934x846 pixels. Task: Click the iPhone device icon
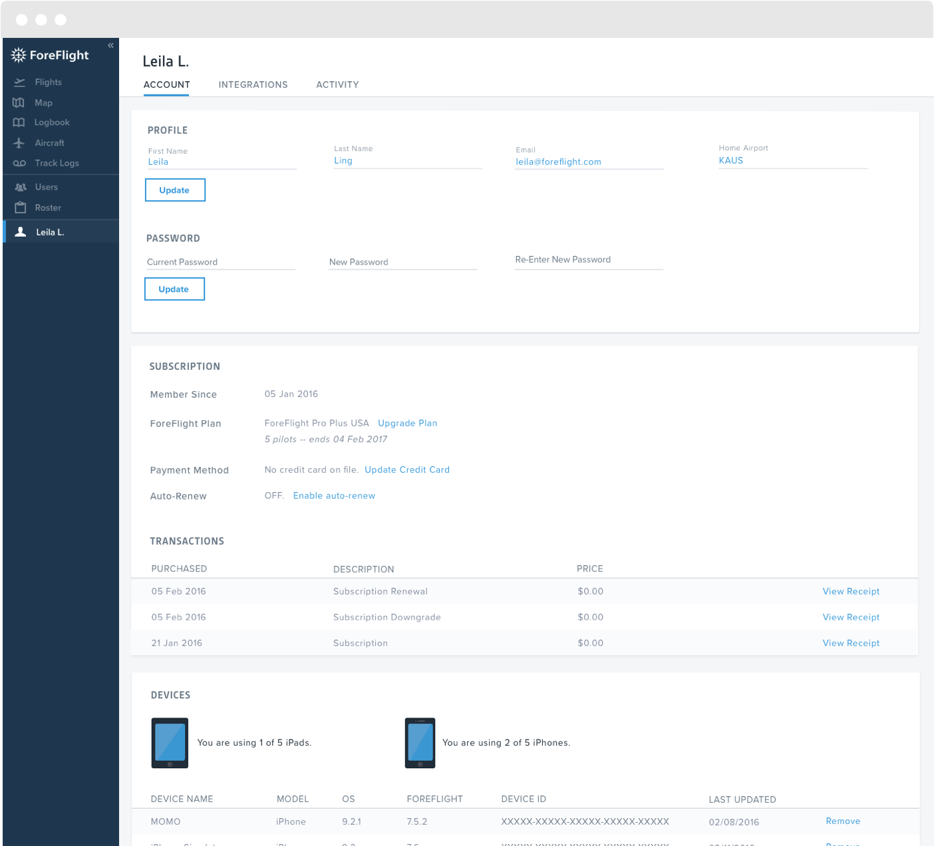pos(420,743)
